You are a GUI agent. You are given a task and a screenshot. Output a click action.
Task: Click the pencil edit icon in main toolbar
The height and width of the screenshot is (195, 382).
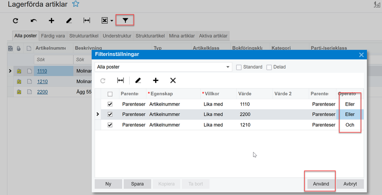69,21
